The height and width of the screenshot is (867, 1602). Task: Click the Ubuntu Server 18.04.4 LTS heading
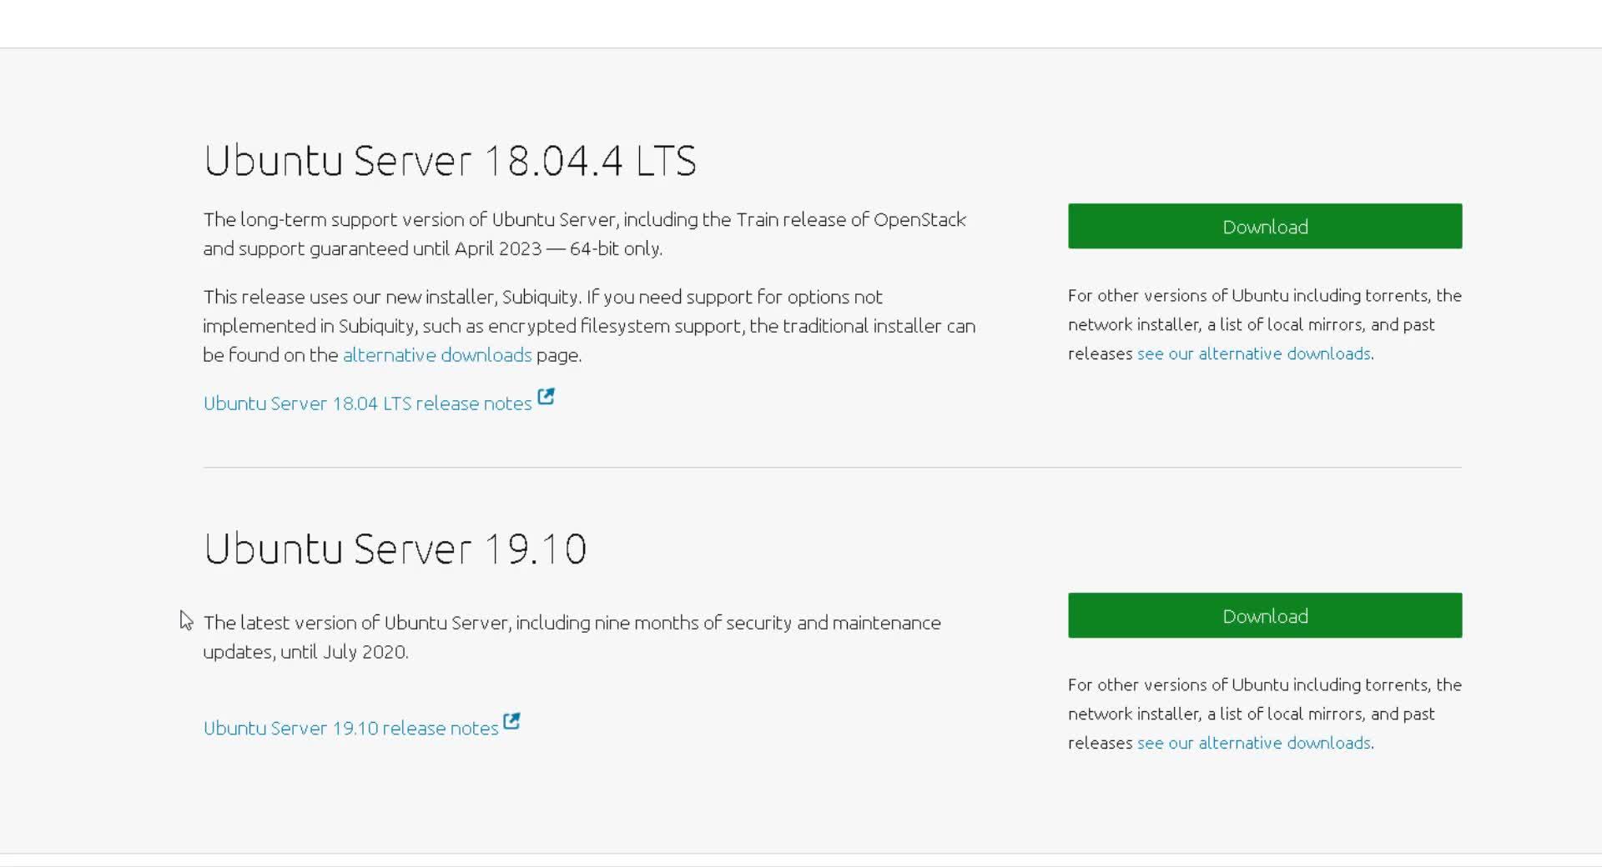(450, 160)
